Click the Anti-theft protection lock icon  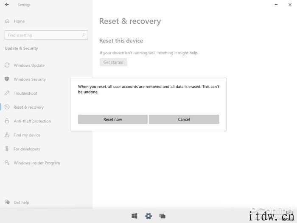pyautogui.click(x=7, y=121)
